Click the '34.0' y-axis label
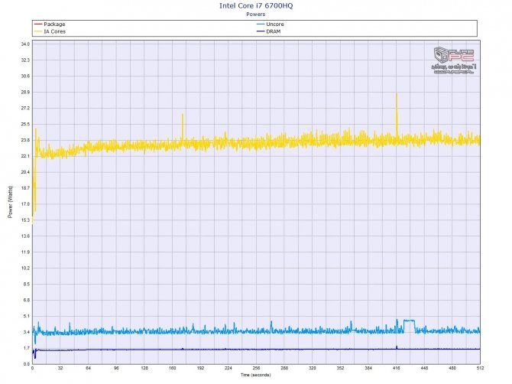This screenshot has height=384, width=512. click(25, 44)
